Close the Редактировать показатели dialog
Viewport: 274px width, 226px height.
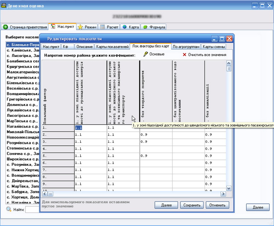tap(229, 39)
